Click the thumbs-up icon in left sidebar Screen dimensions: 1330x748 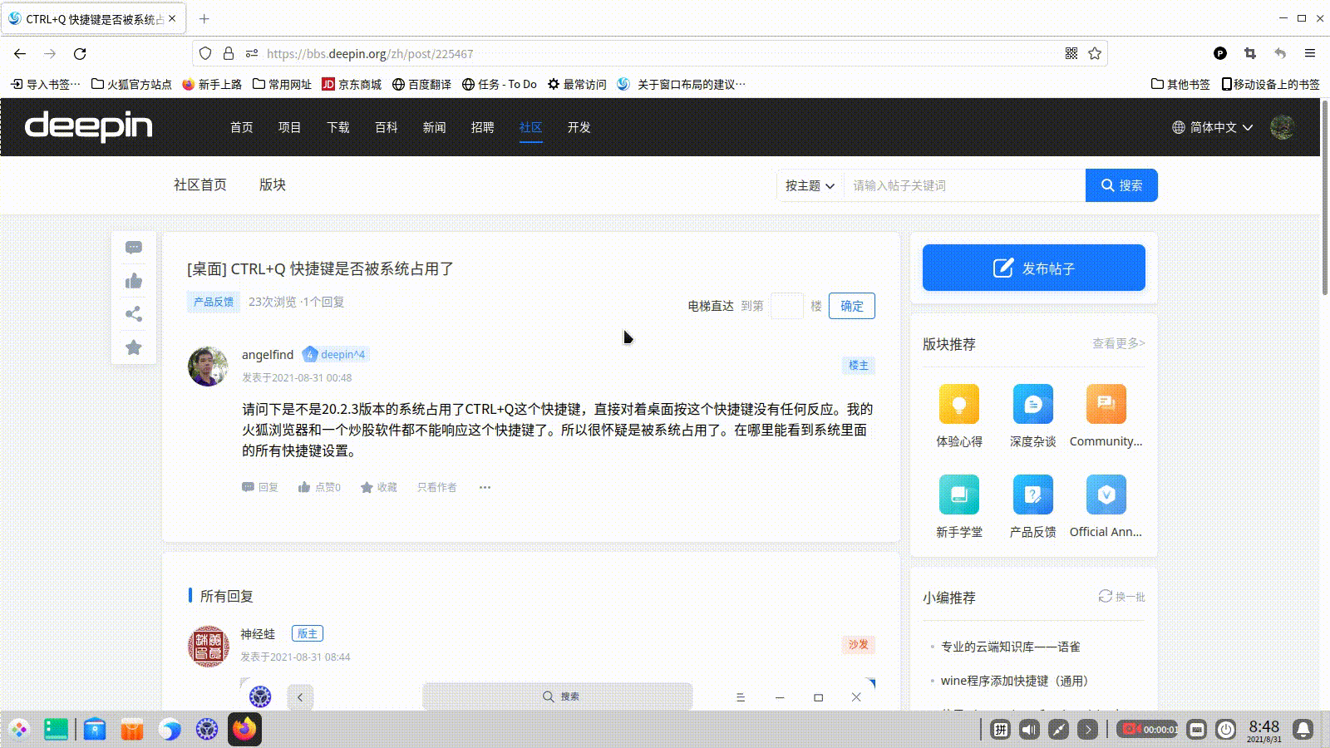pos(134,281)
